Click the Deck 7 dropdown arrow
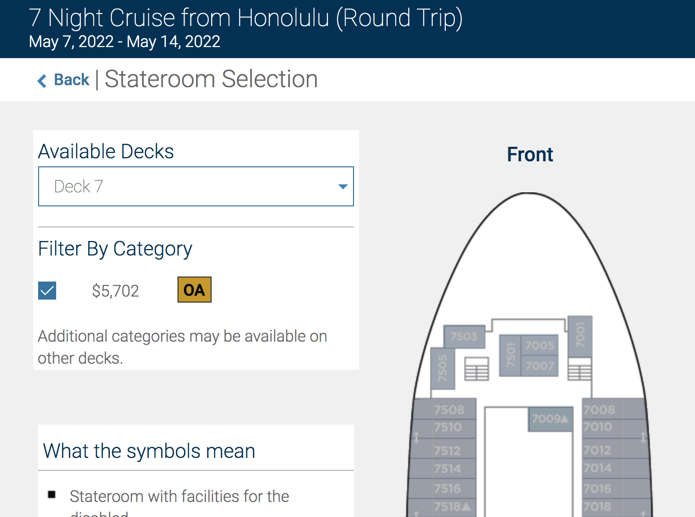The image size is (695, 517). [x=342, y=186]
